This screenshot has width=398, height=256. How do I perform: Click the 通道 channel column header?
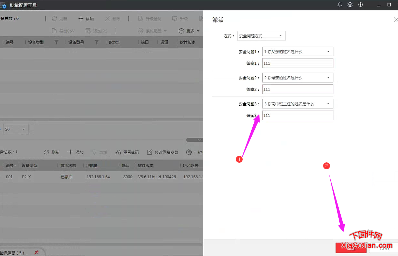(164, 42)
